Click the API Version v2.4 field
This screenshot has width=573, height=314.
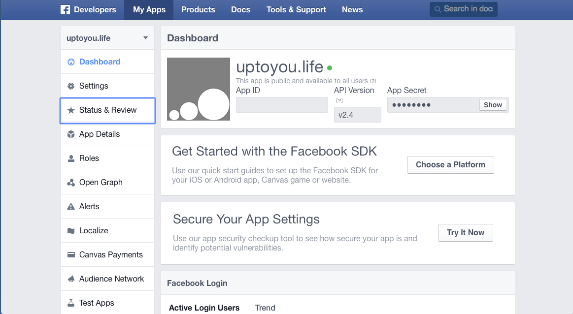pos(357,115)
